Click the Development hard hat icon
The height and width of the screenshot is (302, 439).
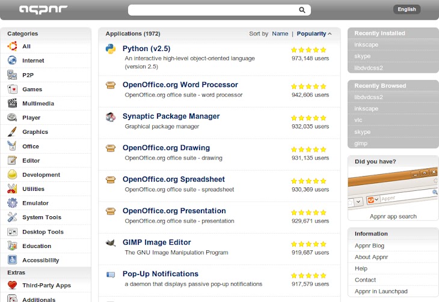12,175
